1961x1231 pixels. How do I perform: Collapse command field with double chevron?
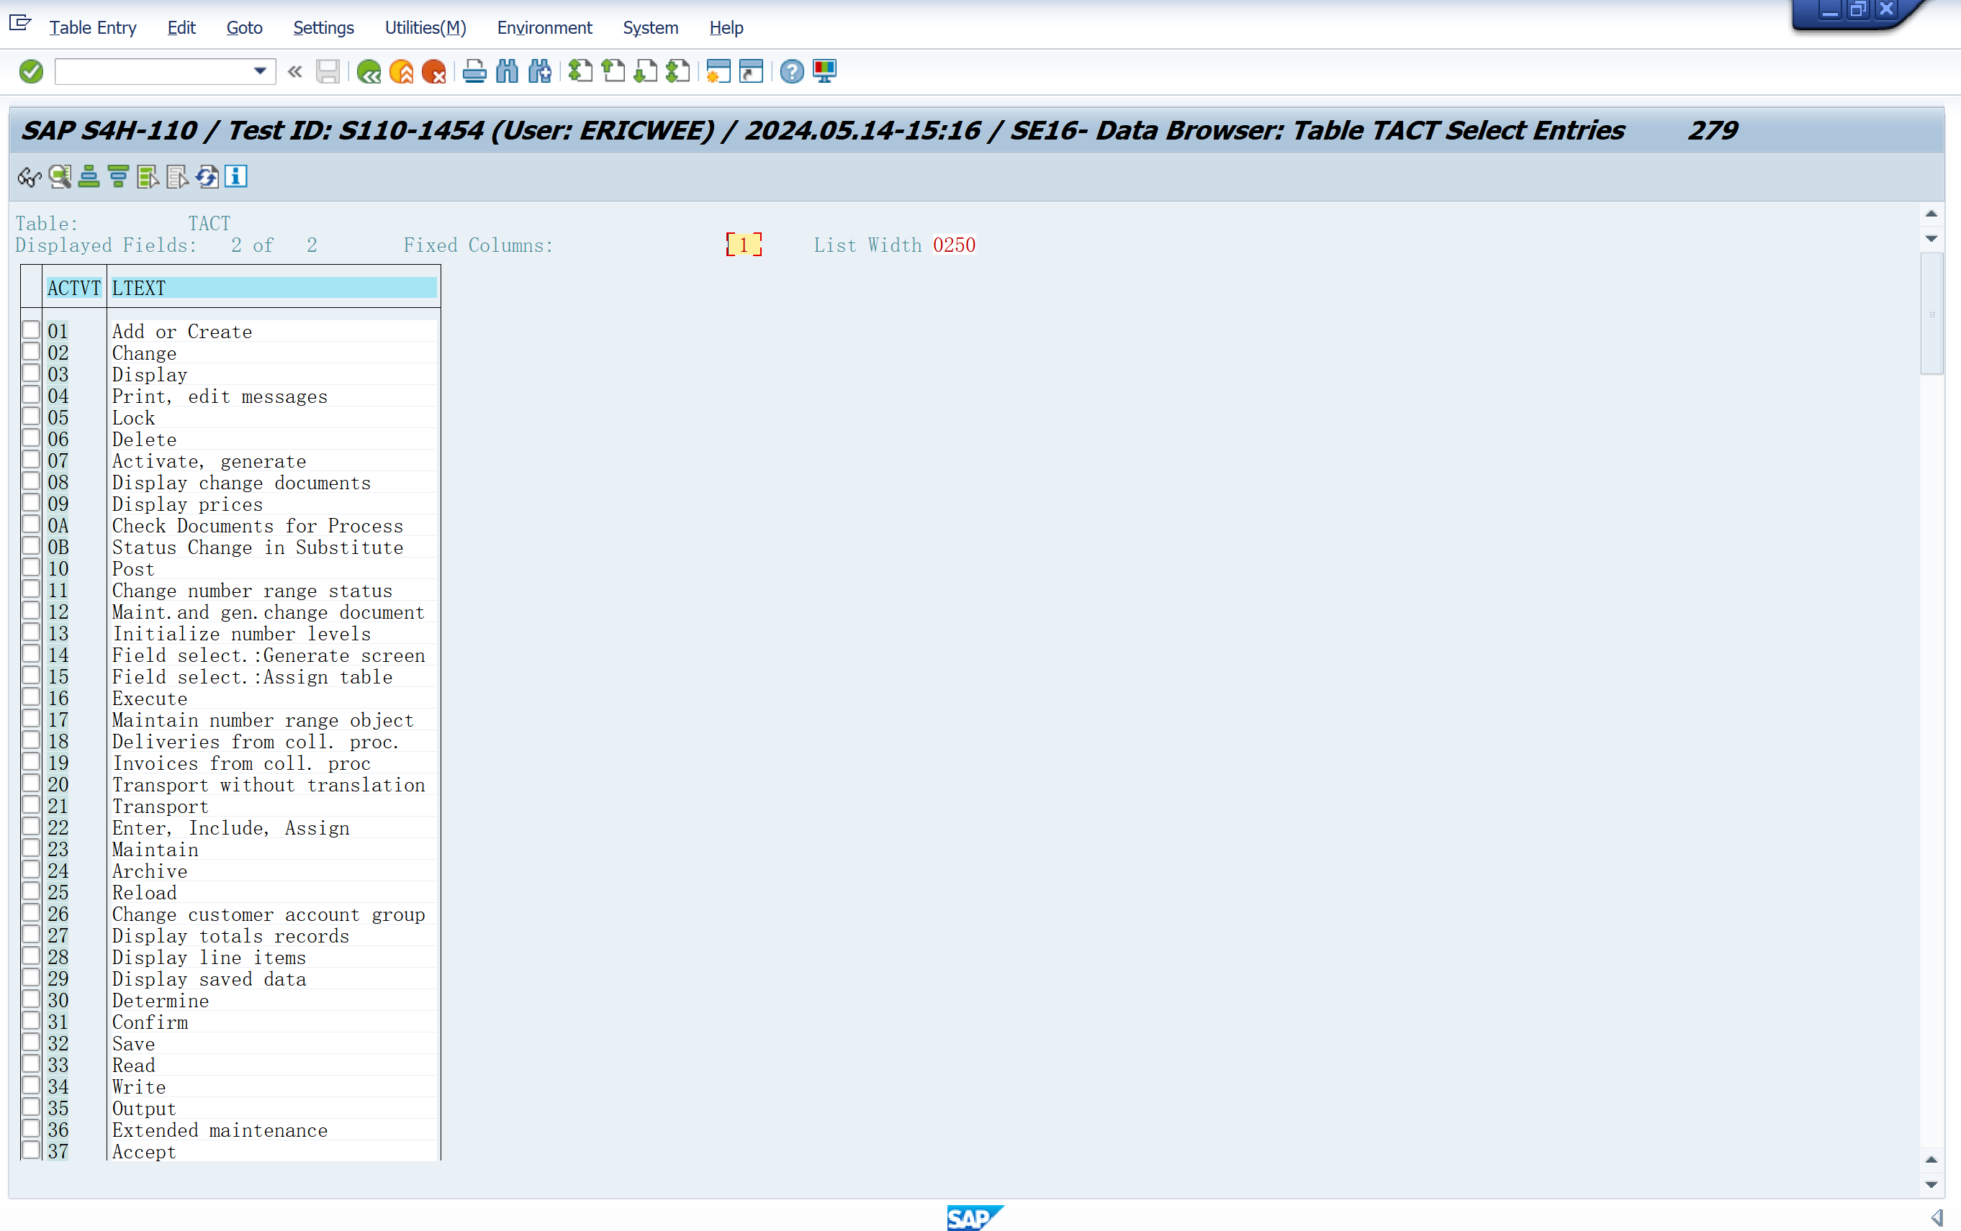coord(295,72)
